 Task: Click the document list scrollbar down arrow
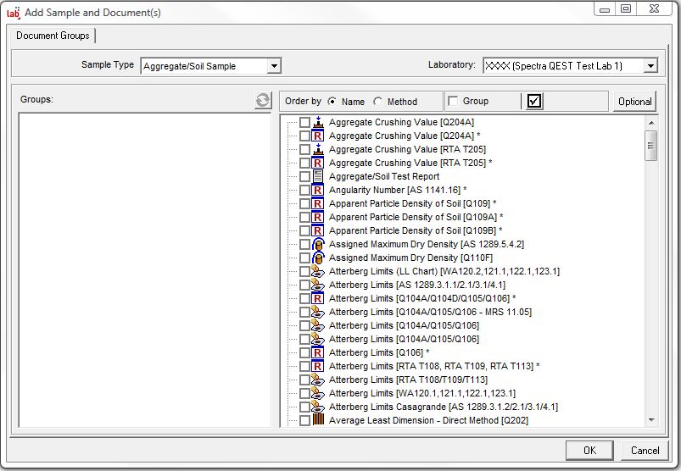coord(651,418)
